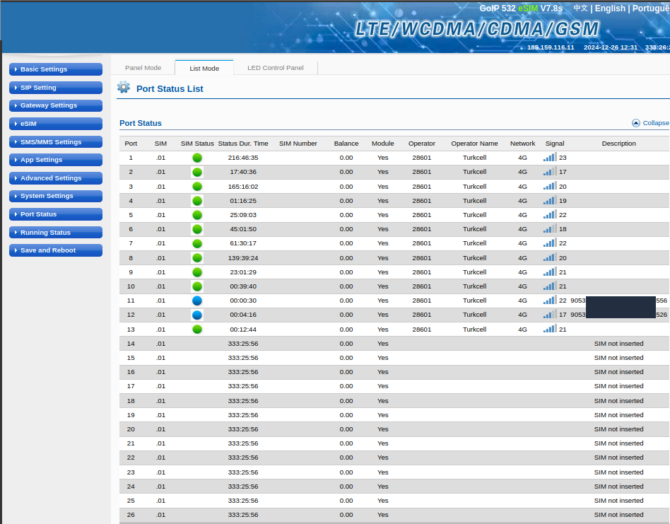Image resolution: width=670 pixels, height=524 pixels.
Task: Click port number 13 cell
Action: point(131,329)
